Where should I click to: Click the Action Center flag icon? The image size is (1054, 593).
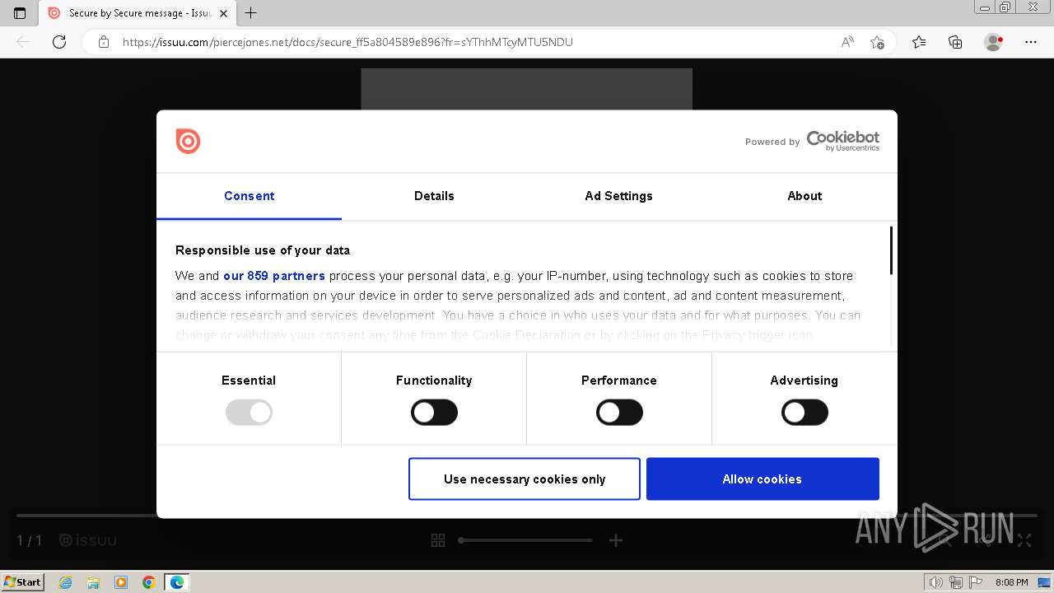click(975, 582)
